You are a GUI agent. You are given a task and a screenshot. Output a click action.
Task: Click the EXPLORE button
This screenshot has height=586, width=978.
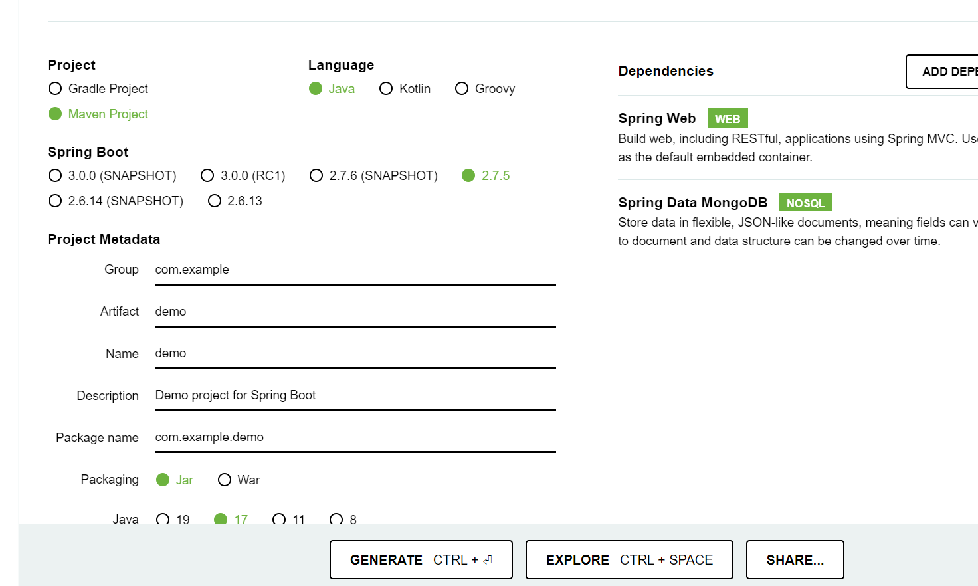point(629,559)
